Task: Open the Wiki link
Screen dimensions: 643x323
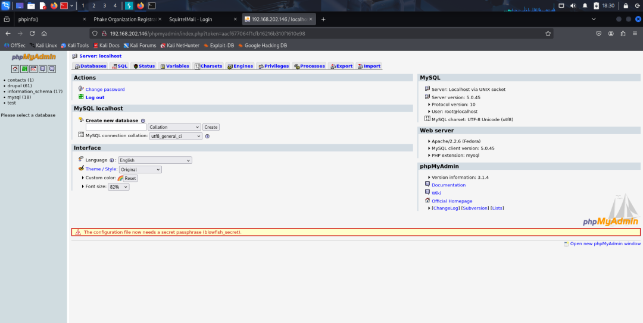Action: [436, 193]
